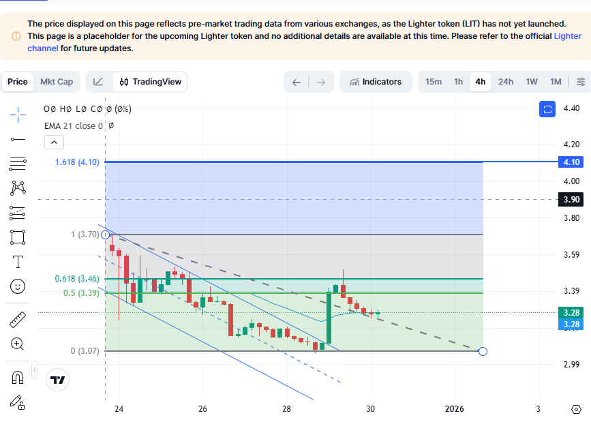Select the rectangle shape tool
Viewport: 591px width, 437px height.
click(x=18, y=237)
